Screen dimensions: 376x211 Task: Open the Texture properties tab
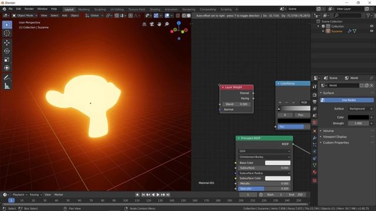coord(314,181)
